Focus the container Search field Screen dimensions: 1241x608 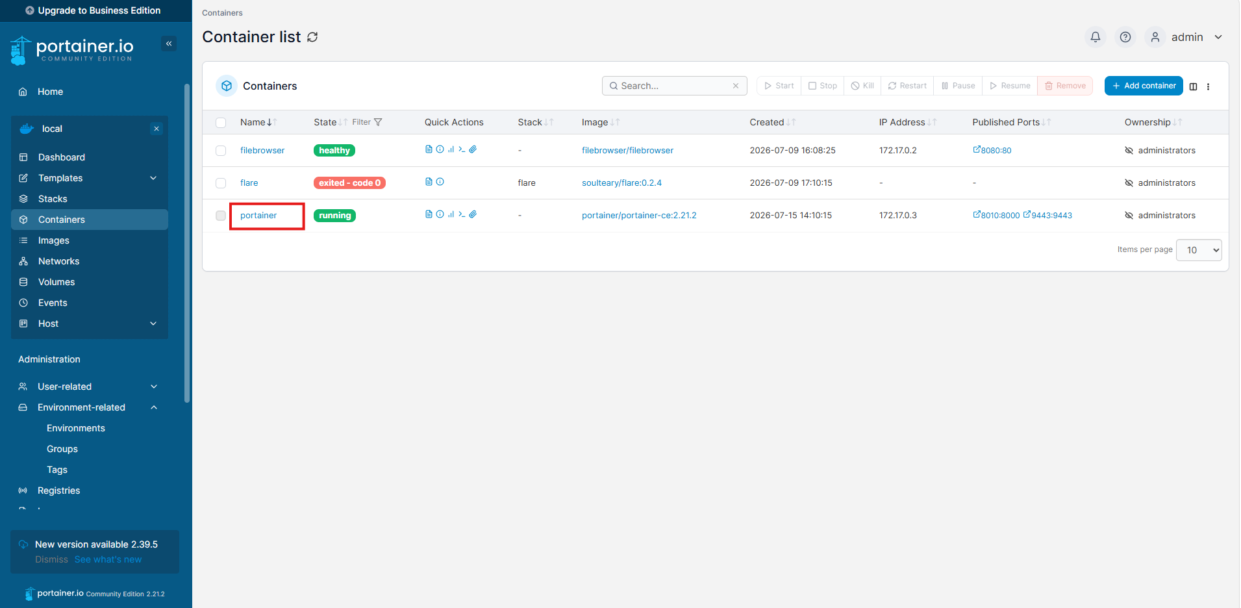click(674, 86)
